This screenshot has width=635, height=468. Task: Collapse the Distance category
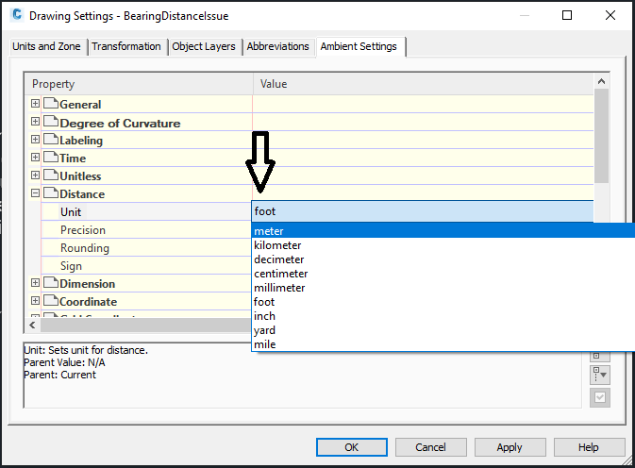(36, 193)
